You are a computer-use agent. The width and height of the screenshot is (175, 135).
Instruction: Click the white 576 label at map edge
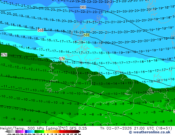point(4,55)
